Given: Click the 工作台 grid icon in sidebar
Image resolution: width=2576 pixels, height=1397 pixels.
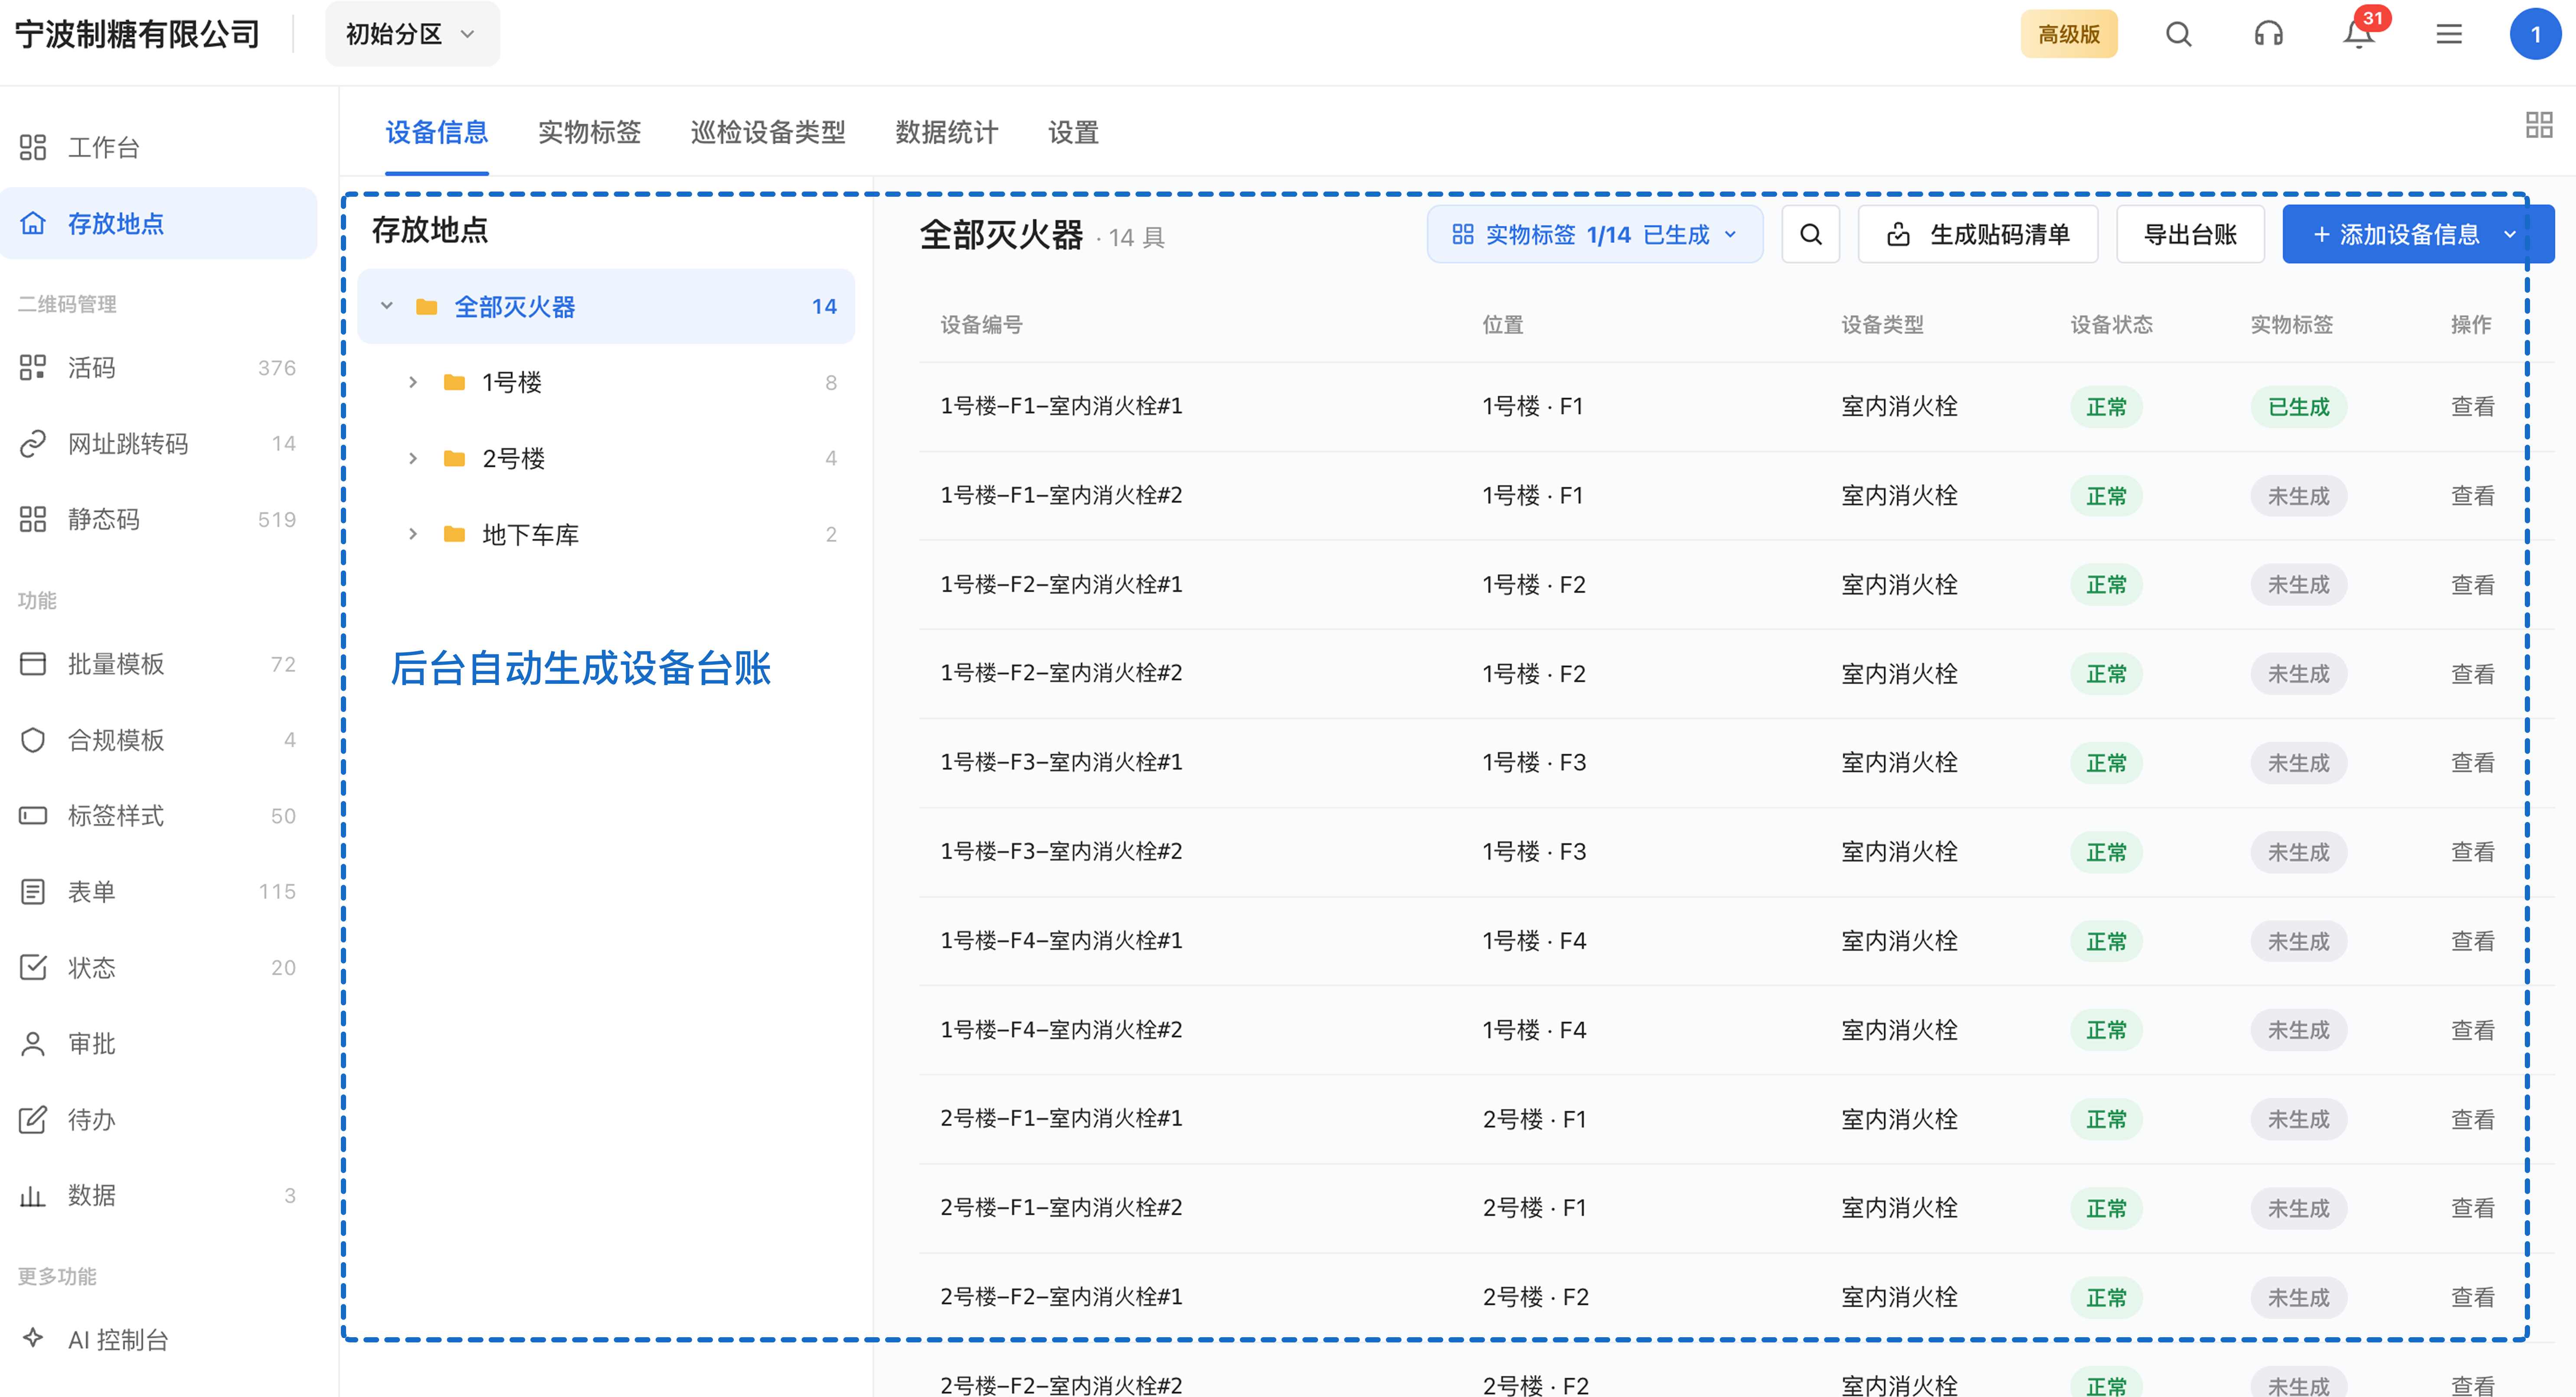Looking at the screenshot, I should pos(33,148).
